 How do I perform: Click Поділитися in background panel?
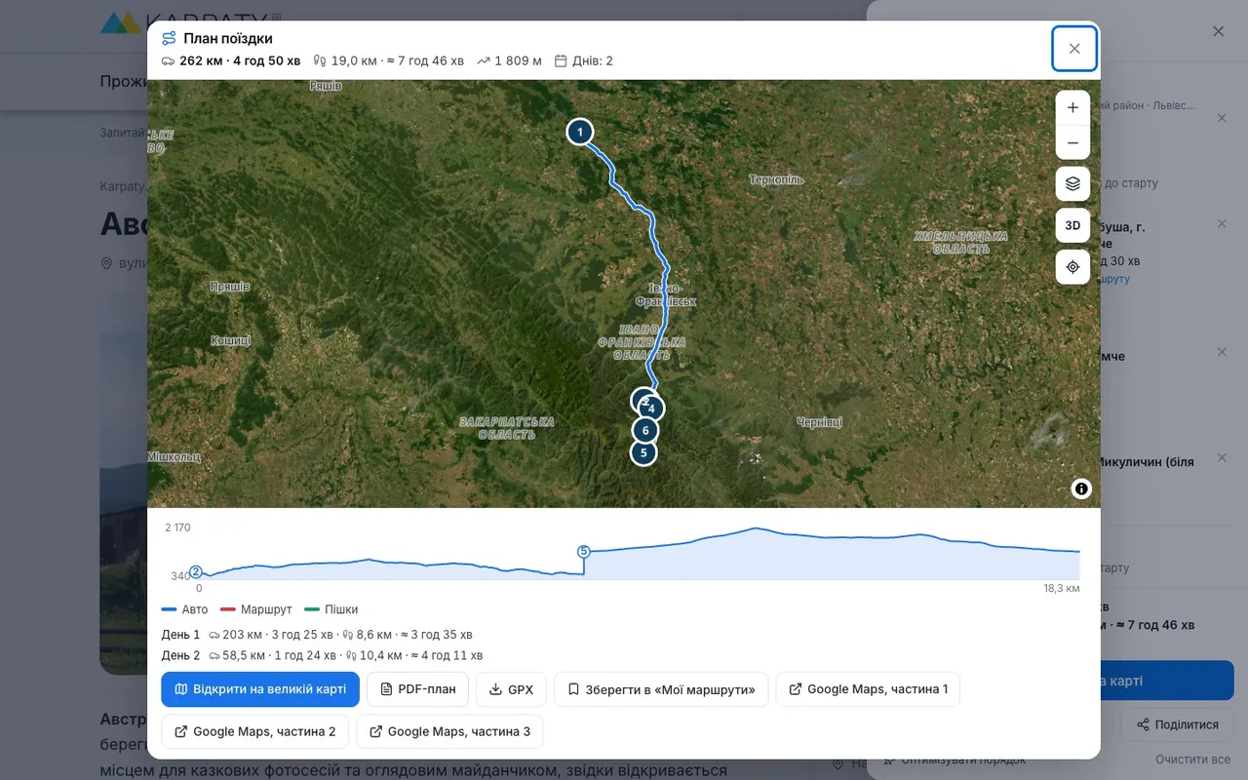click(x=1177, y=724)
